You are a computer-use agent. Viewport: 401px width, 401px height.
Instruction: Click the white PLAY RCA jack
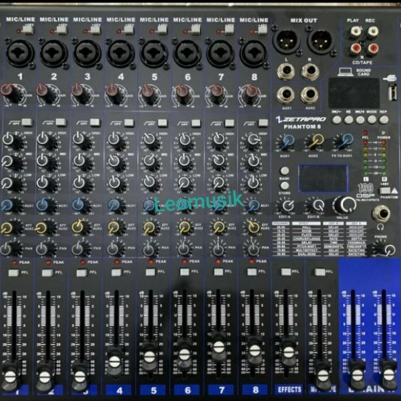[x=355, y=32]
